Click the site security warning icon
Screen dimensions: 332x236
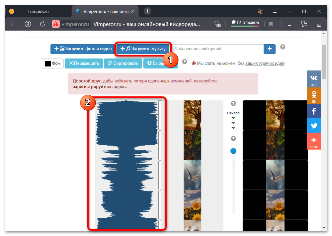tap(55, 24)
